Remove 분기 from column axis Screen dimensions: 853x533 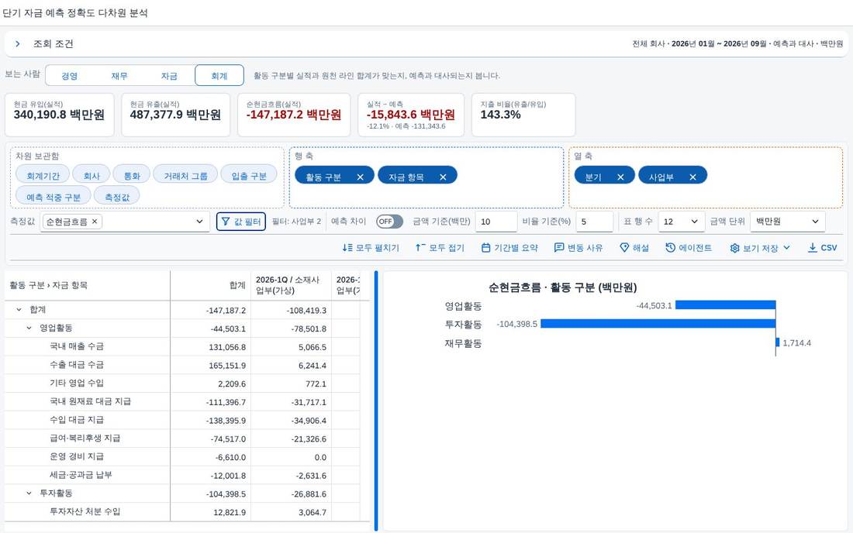pyautogui.click(x=620, y=177)
